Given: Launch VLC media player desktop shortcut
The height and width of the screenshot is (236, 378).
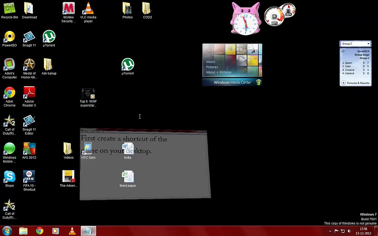Looking at the screenshot, I should [88, 12].
